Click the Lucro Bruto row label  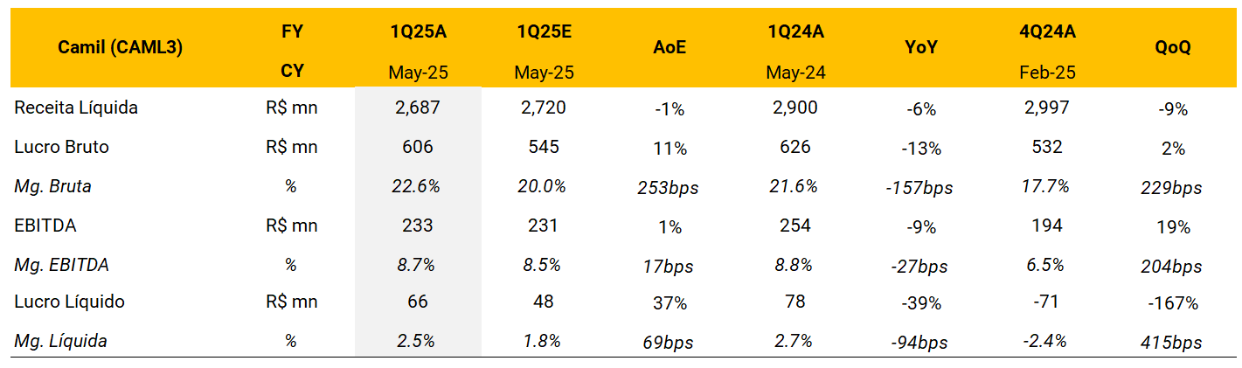pyautogui.click(x=61, y=147)
